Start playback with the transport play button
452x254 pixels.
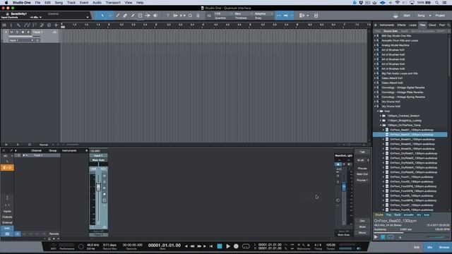228,246
